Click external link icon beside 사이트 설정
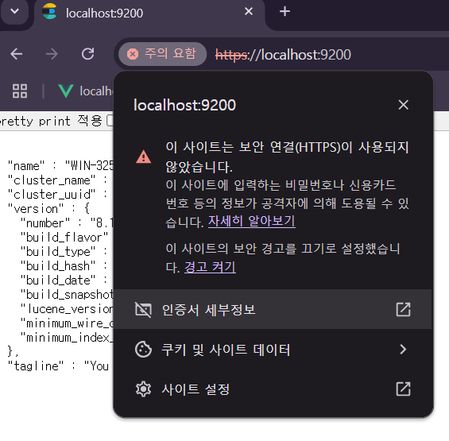This screenshot has width=449, height=441. tap(403, 389)
